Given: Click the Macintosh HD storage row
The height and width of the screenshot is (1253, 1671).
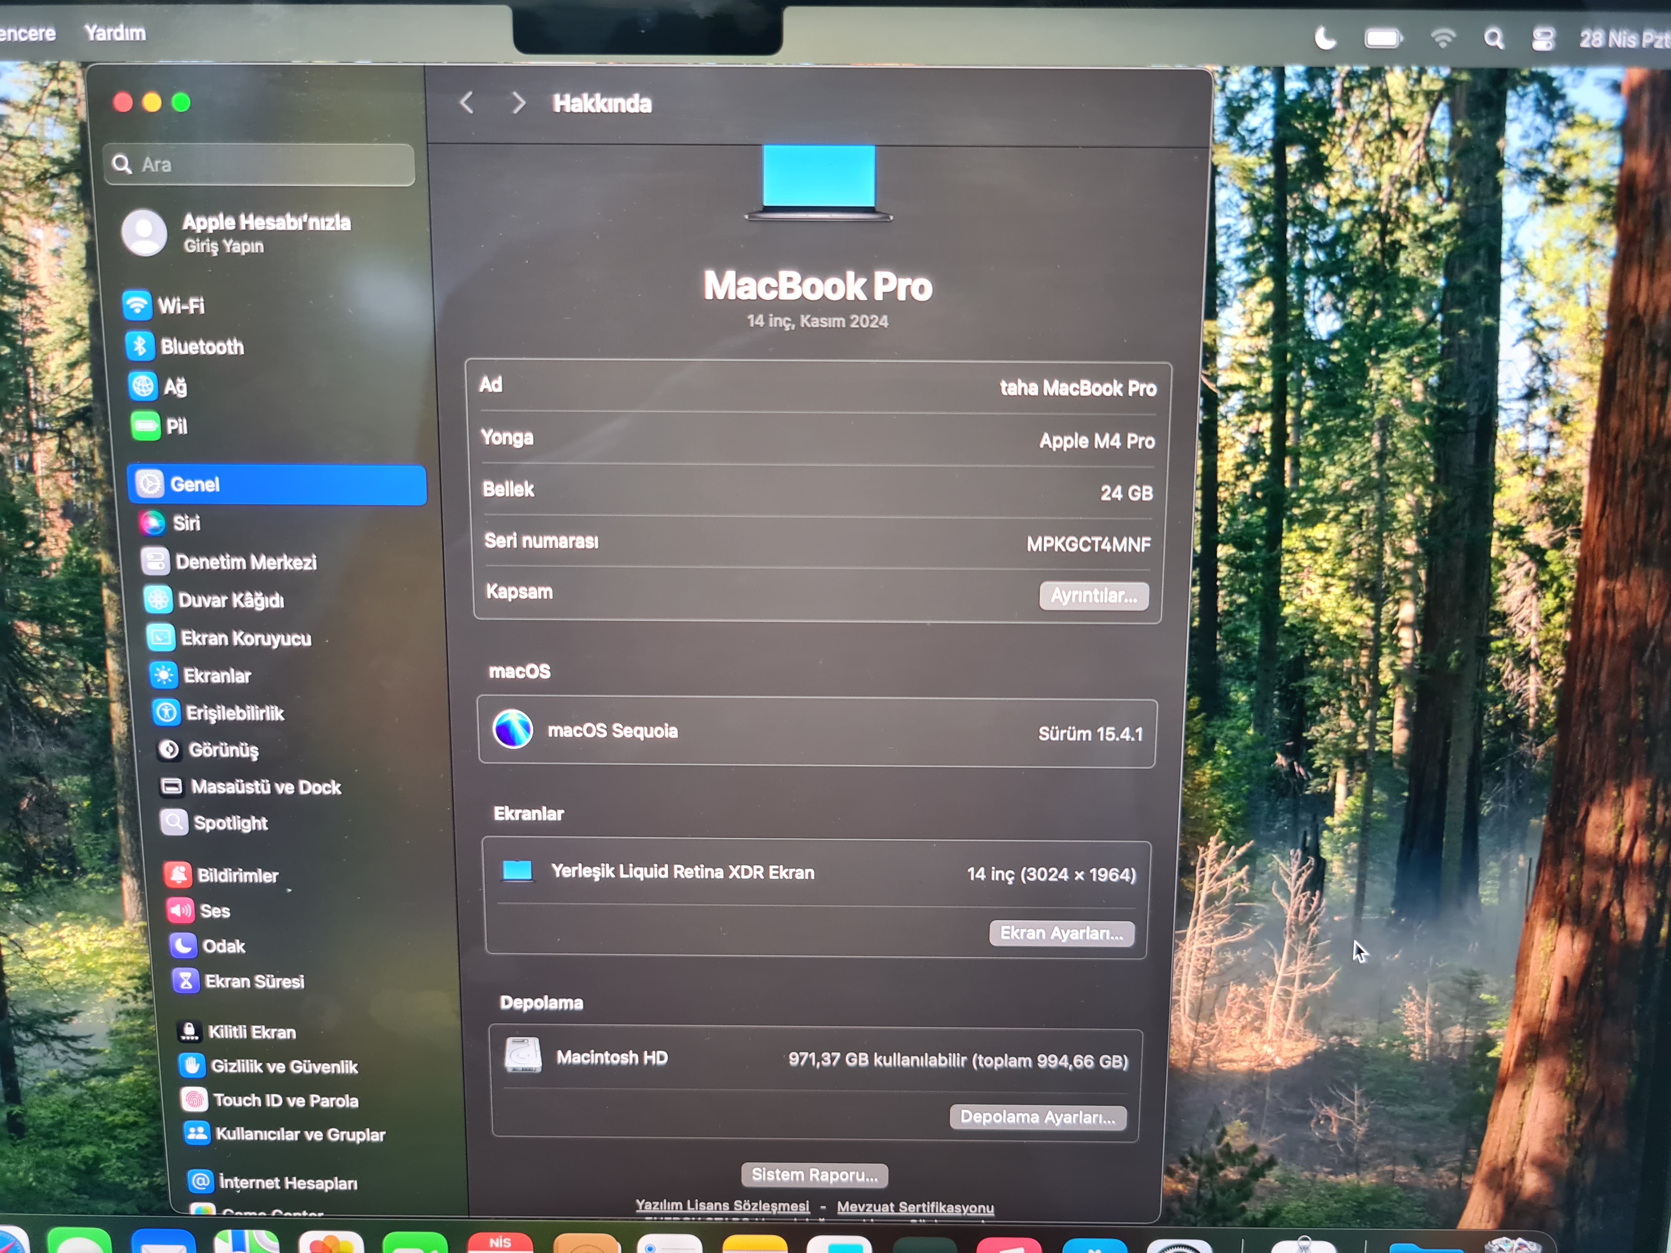Looking at the screenshot, I should (x=815, y=1058).
